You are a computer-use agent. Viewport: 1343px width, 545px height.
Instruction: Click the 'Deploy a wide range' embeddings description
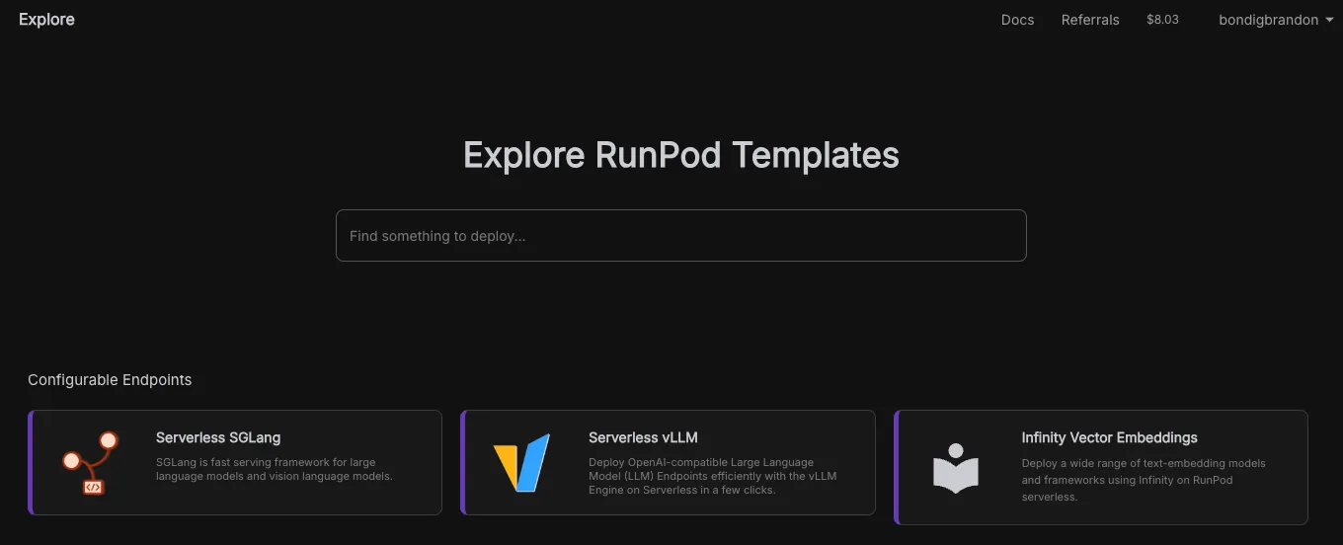point(1144,480)
